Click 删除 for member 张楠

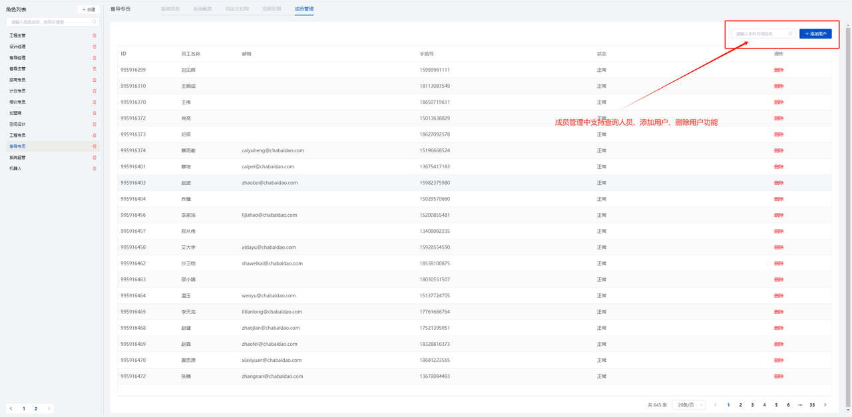pyautogui.click(x=779, y=376)
